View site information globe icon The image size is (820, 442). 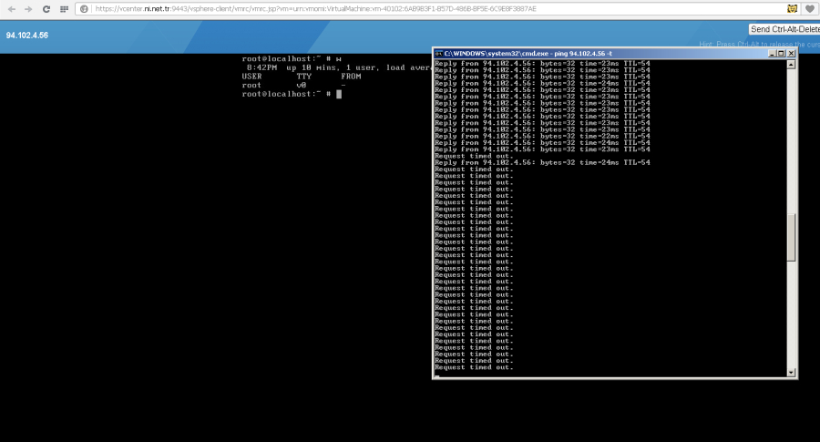coord(84,9)
